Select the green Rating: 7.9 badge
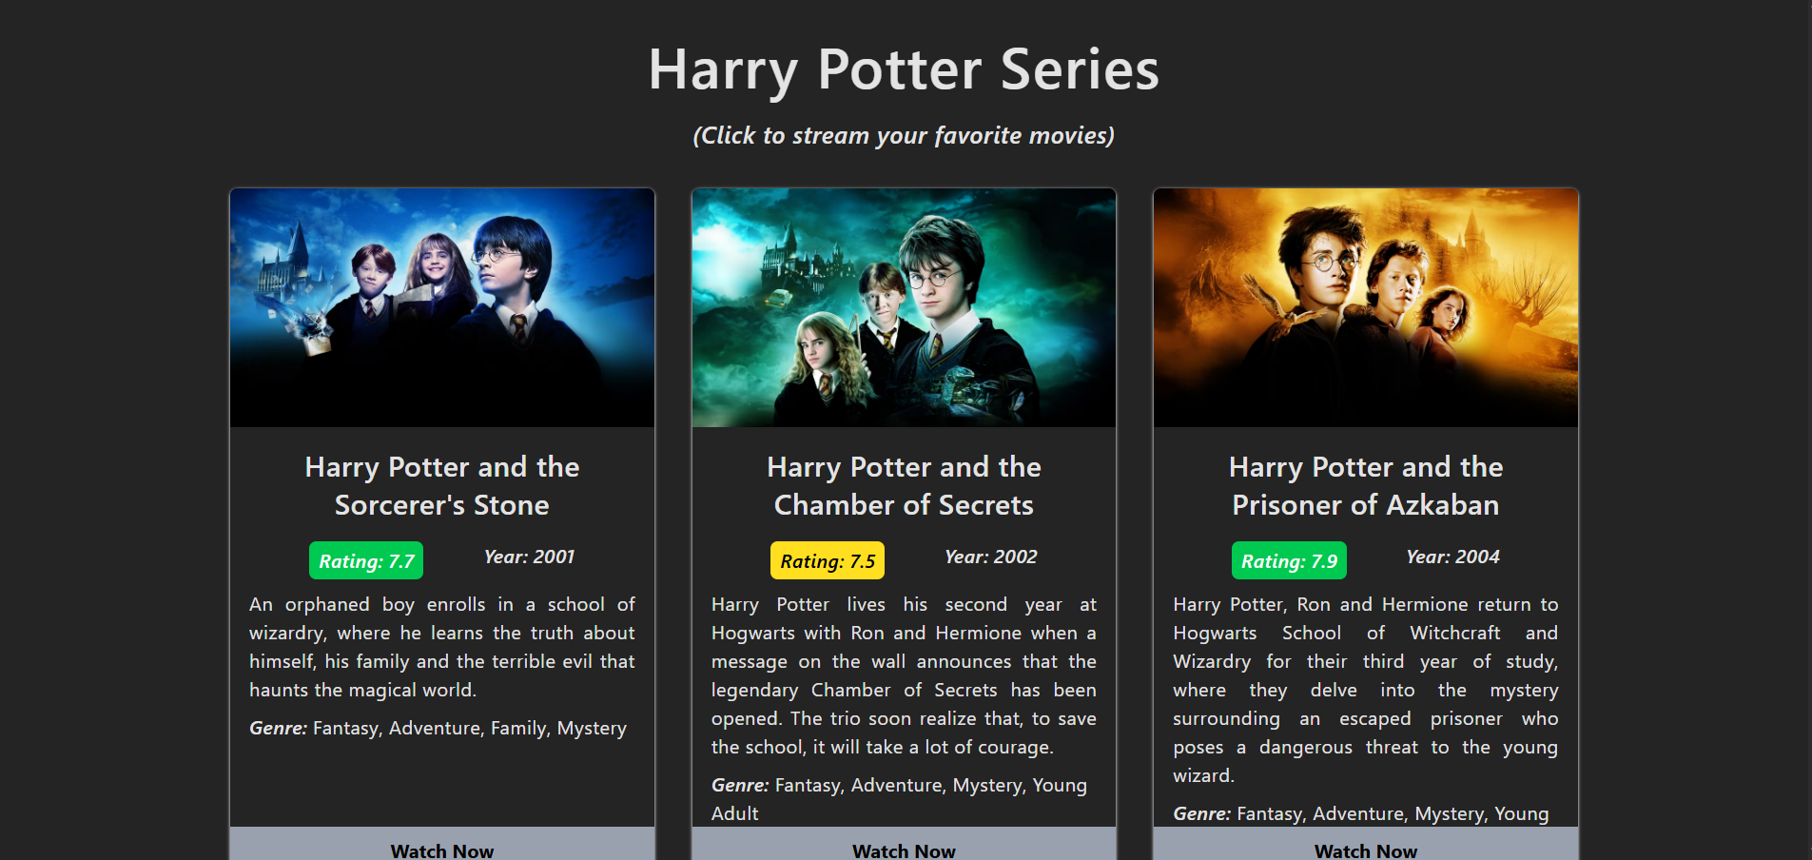 [x=1289, y=560]
